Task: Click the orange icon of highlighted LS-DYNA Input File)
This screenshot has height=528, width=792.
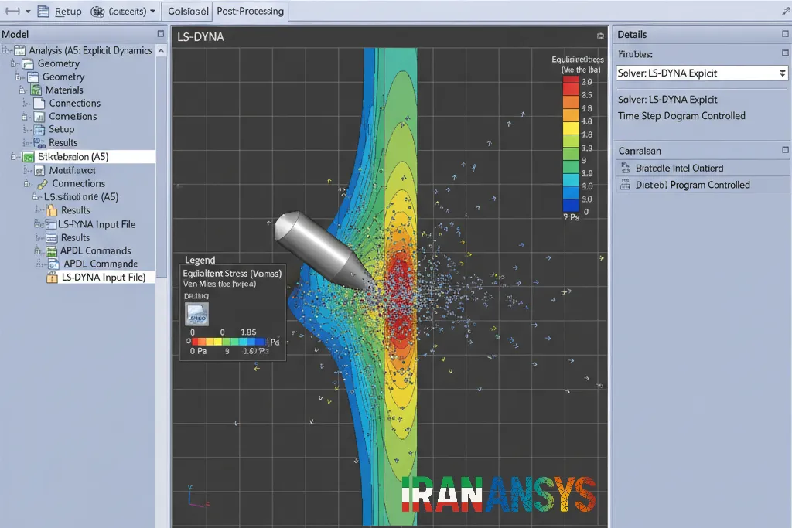Action: [52, 278]
